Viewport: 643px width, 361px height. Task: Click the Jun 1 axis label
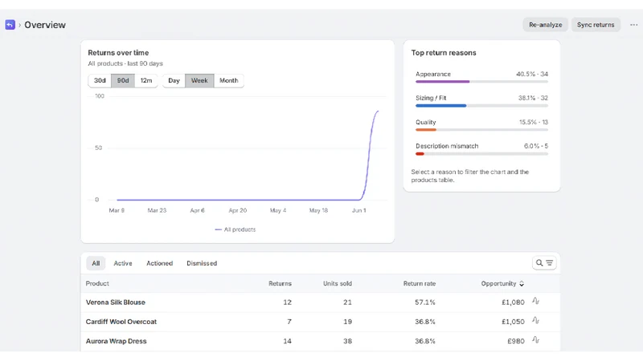click(358, 210)
